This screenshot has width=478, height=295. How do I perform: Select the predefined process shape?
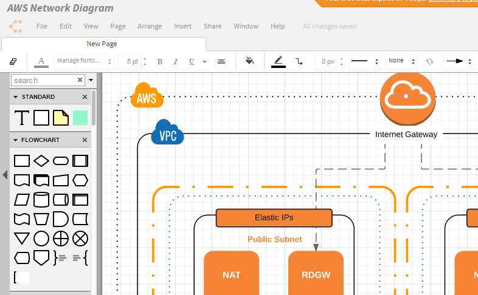80,161
